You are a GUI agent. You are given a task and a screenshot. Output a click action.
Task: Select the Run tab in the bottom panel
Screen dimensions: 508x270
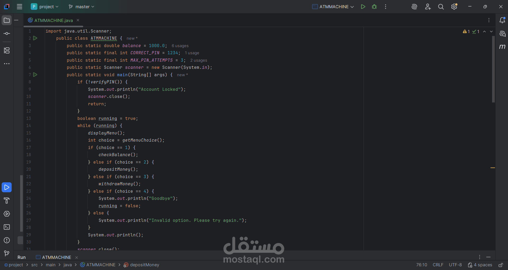click(21, 257)
